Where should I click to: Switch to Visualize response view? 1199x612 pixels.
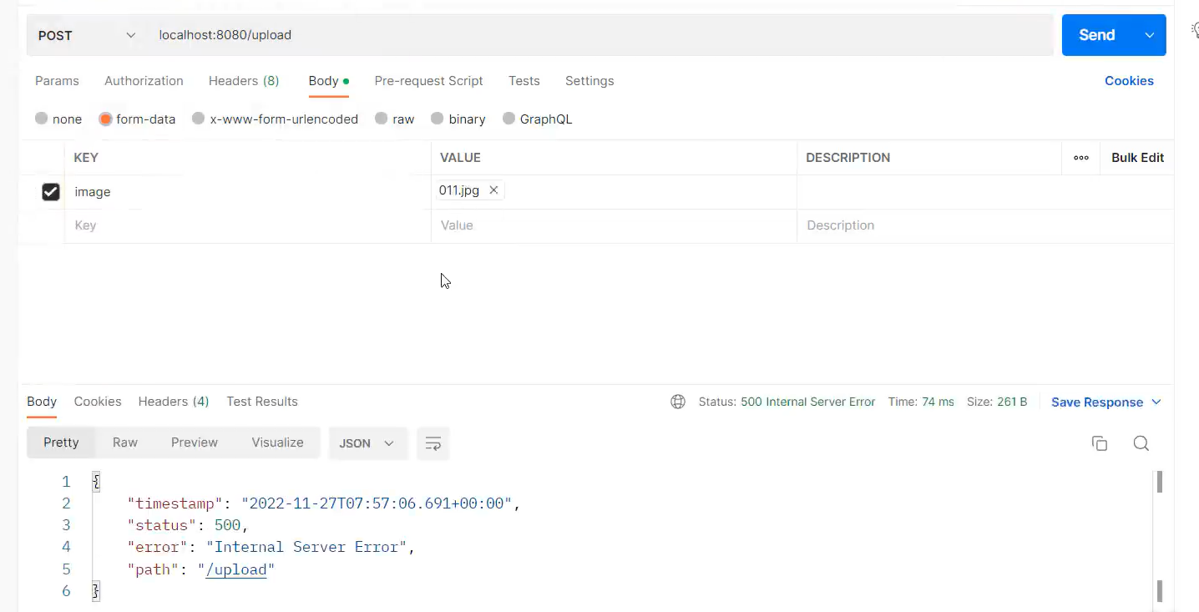coord(277,443)
